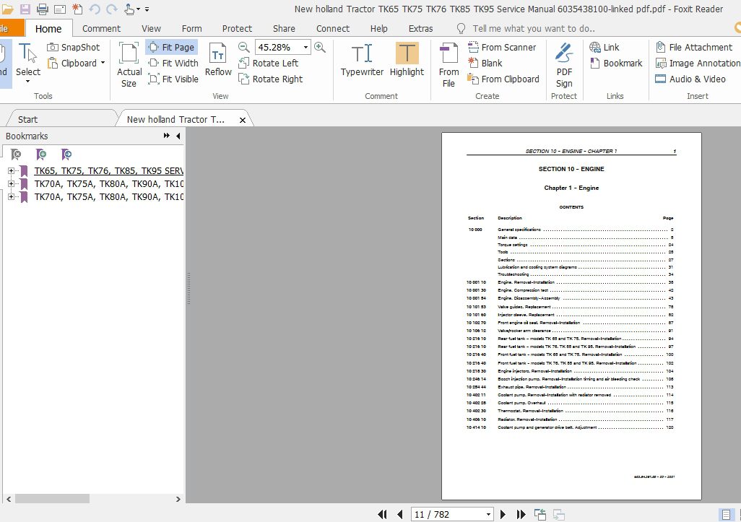Create PDF From Scanner
Image resolution: width=741 pixels, height=522 pixels.
tap(502, 47)
